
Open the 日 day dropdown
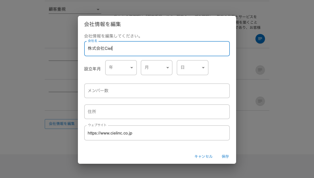click(x=193, y=68)
